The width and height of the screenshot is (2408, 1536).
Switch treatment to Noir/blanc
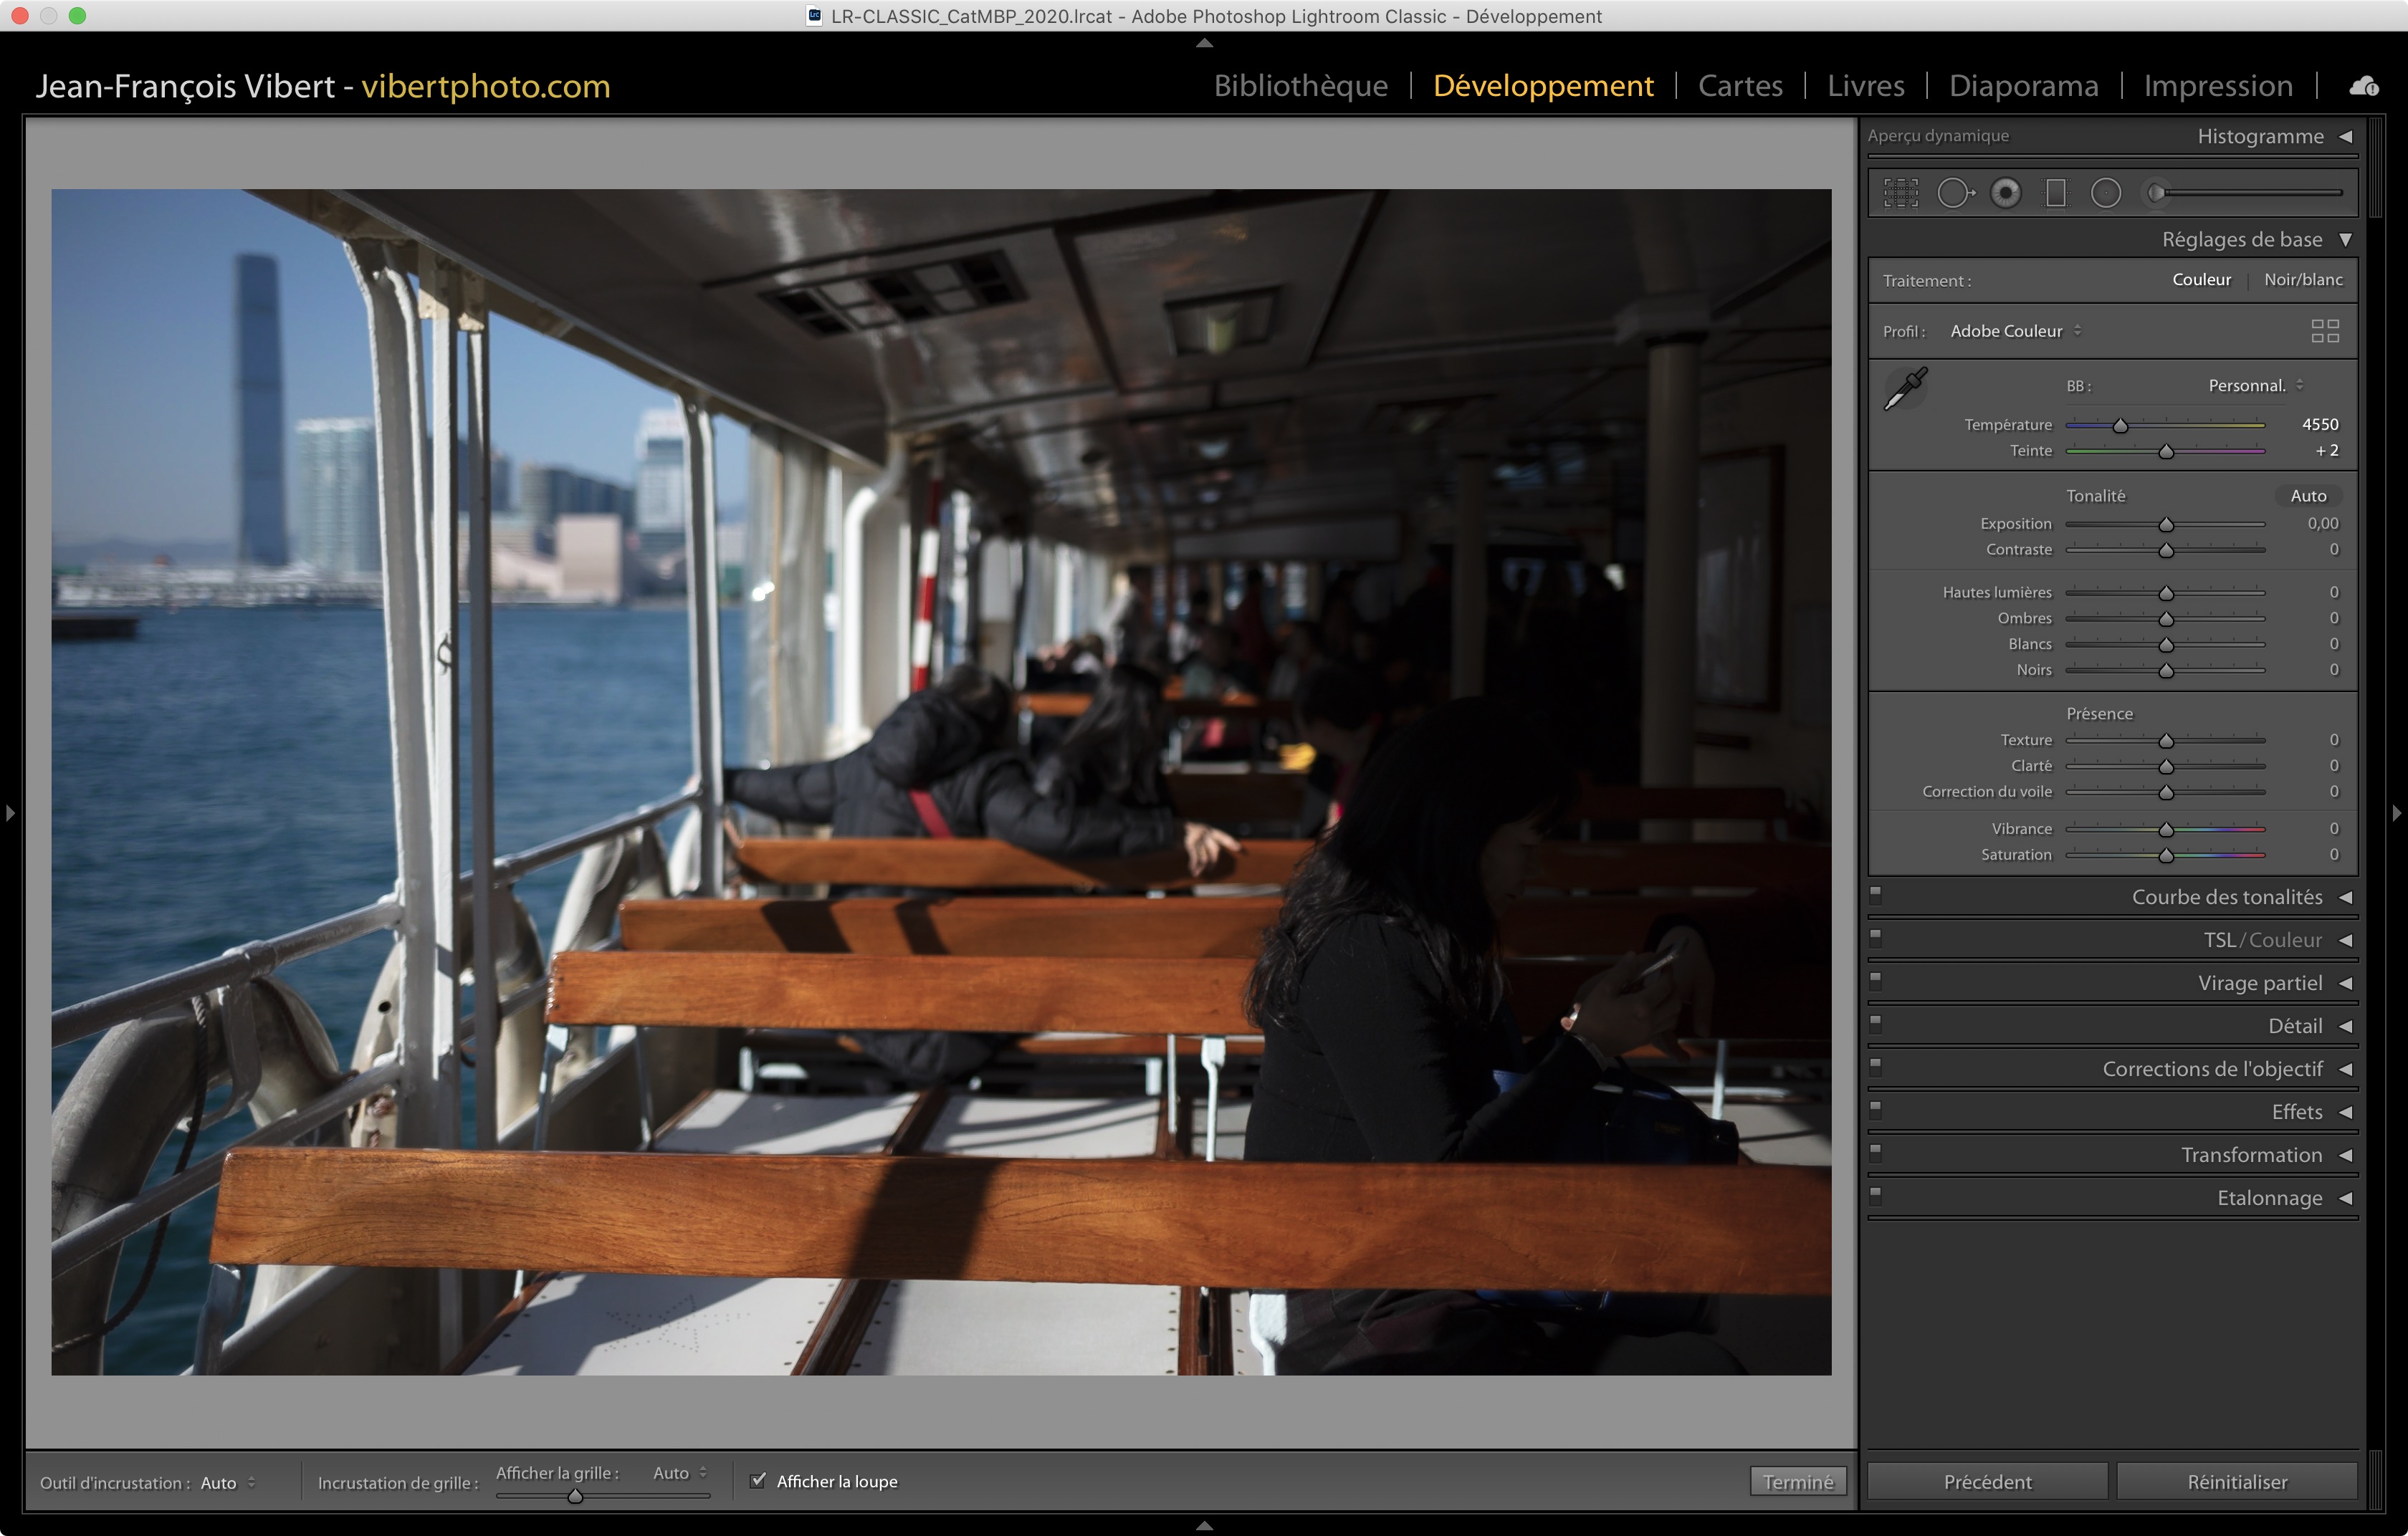[x=2302, y=280]
